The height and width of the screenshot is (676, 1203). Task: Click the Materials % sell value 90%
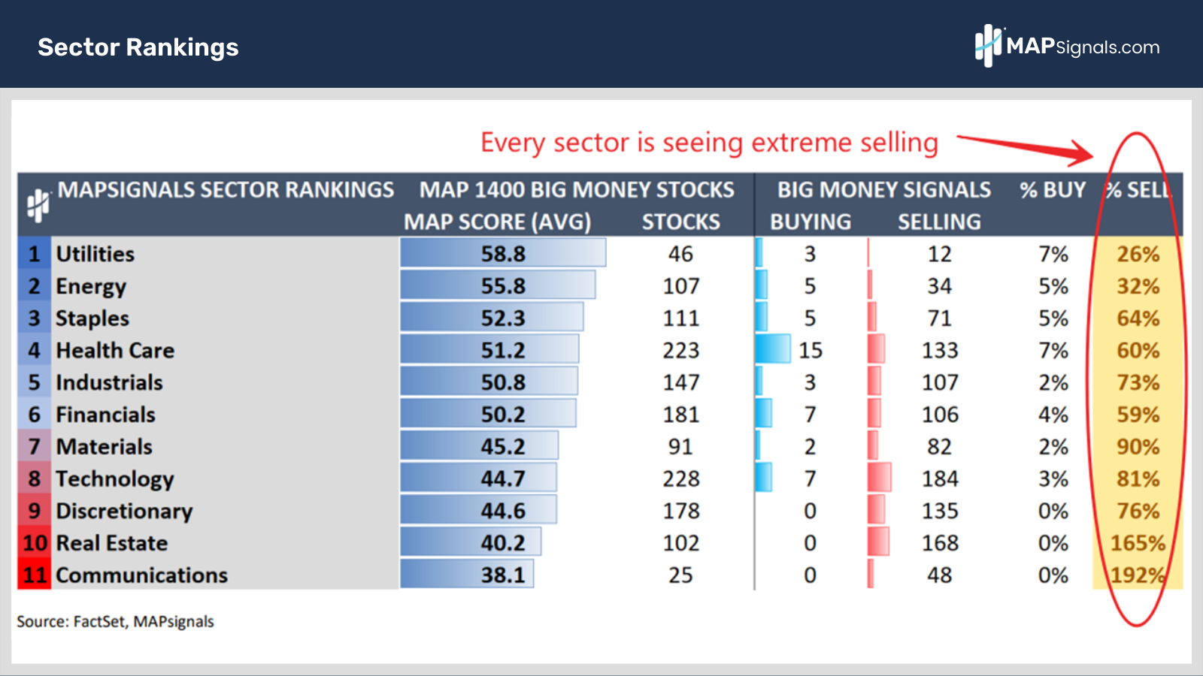[1138, 447]
